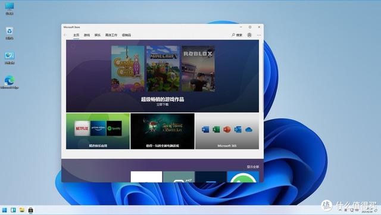Select the 主页 home tab

(76, 35)
